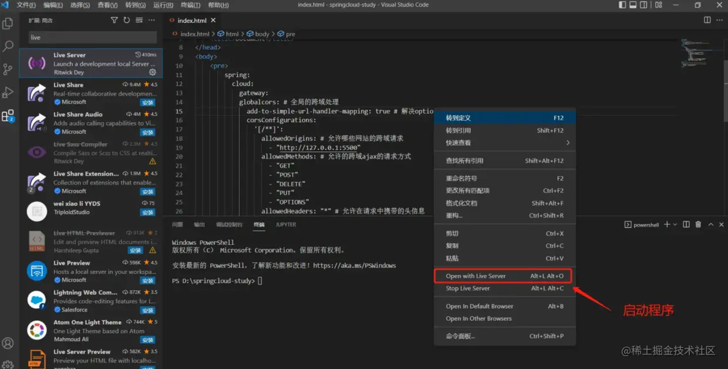The width and height of the screenshot is (728, 369).
Task: Split the terminal panel
Action: tap(686, 224)
